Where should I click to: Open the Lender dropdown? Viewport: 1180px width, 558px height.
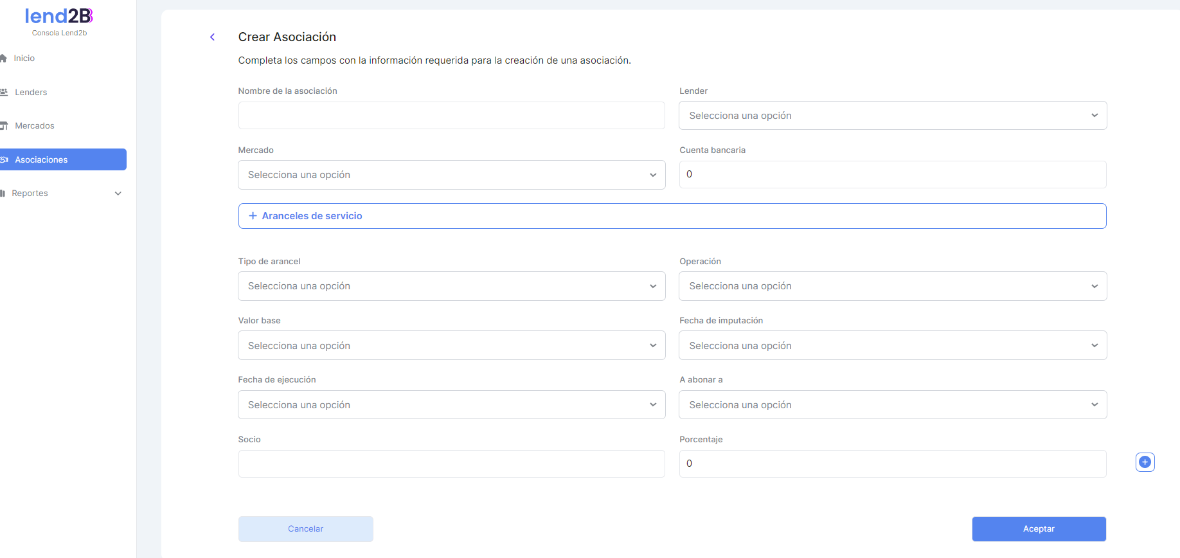point(892,116)
